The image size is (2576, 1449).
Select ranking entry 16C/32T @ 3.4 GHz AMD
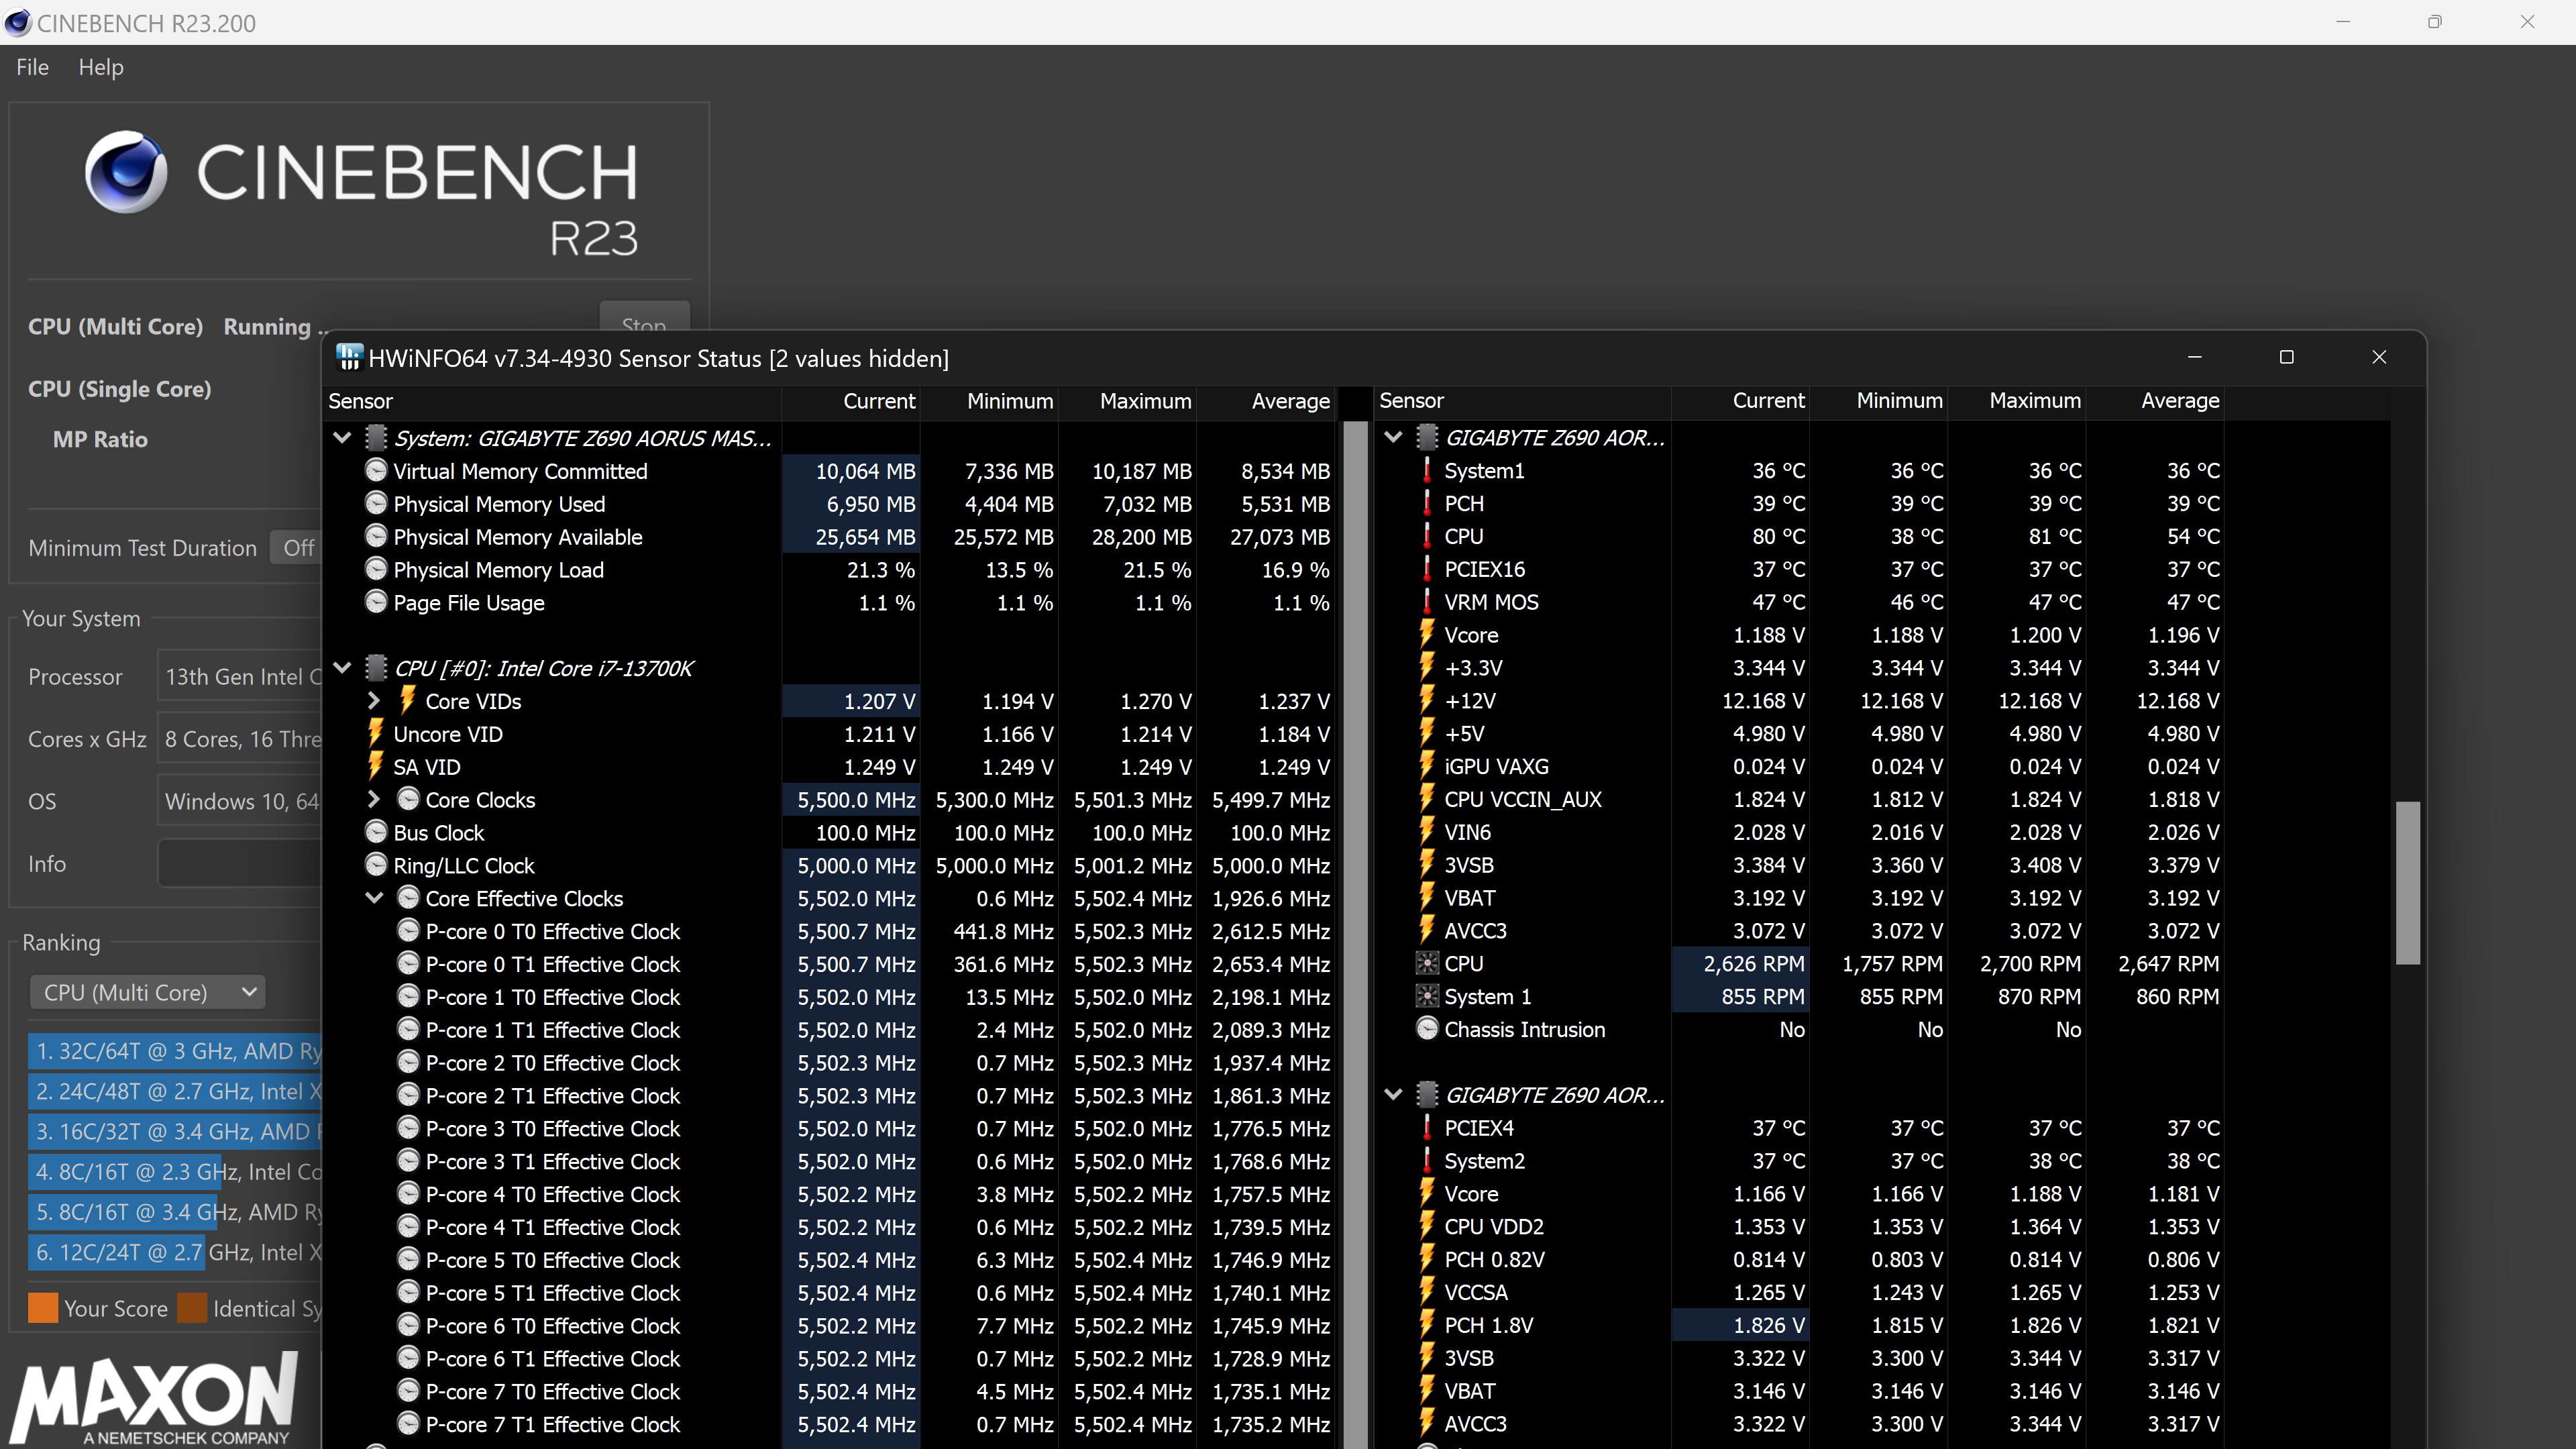(x=175, y=1132)
